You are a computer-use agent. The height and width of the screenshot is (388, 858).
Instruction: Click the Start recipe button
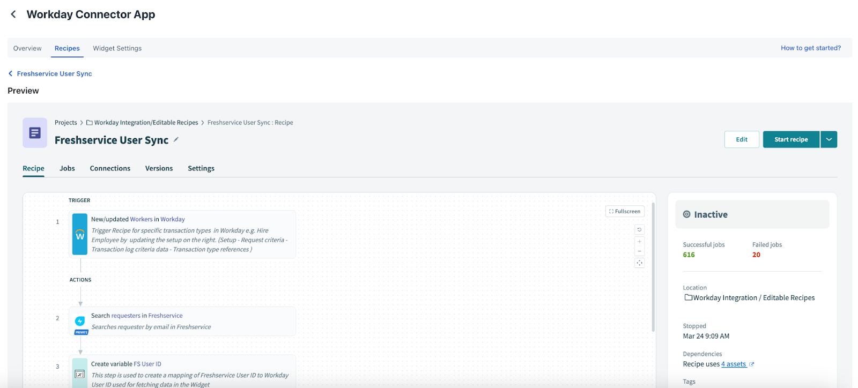tap(791, 139)
